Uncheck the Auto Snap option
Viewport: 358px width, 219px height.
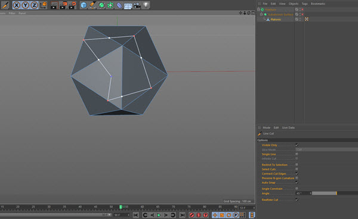[x=297, y=183]
